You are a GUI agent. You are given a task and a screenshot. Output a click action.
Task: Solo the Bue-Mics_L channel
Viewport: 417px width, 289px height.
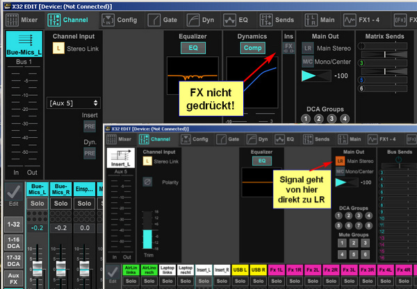click(38, 203)
